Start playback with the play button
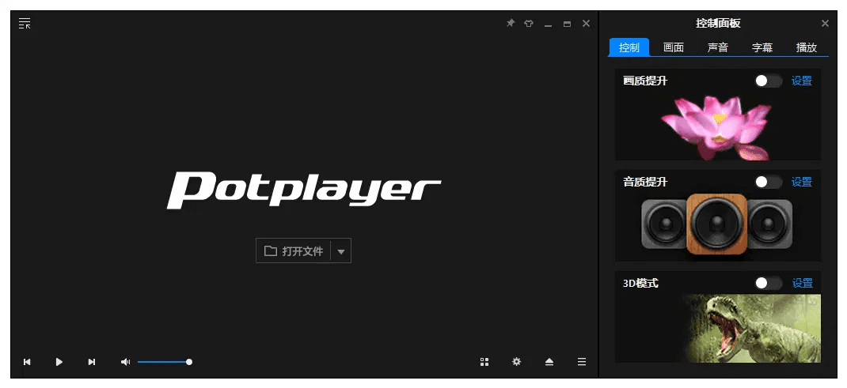The width and height of the screenshot is (847, 388). click(59, 362)
